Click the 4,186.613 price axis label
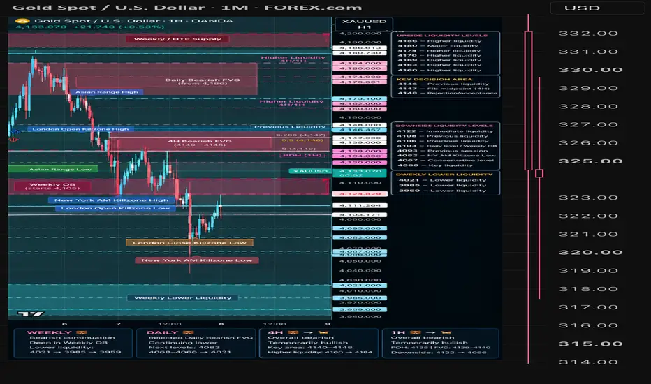 pyautogui.click(x=360, y=48)
